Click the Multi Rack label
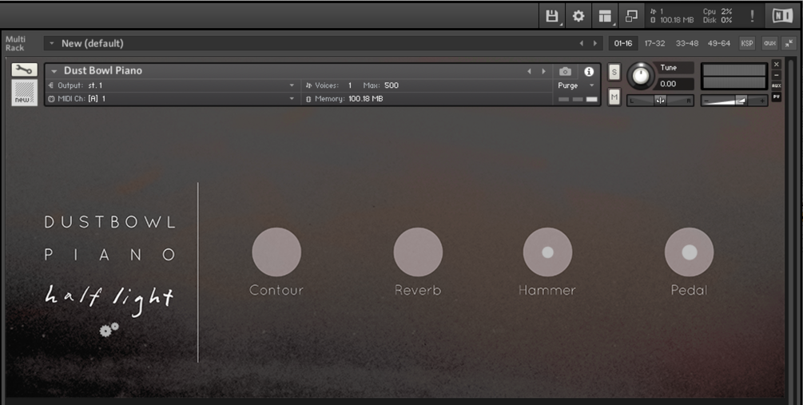803x405 pixels. coord(15,43)
